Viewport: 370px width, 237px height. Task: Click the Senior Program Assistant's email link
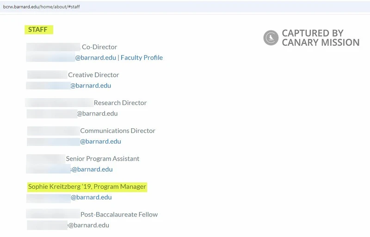pyautogui.click(x=92, y=169)
